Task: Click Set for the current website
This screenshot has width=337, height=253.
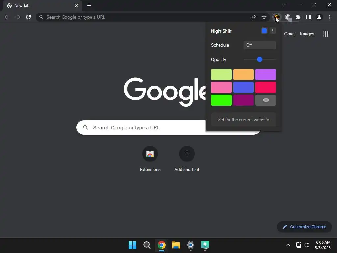Action: click(244, 120)
